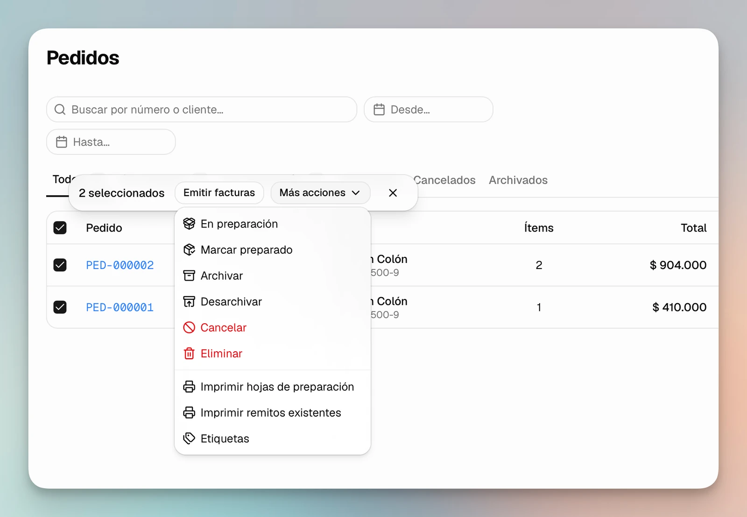747x517 pixels.
Task: Click the box icon beside En preparación
Action: [x=189, y=224]
